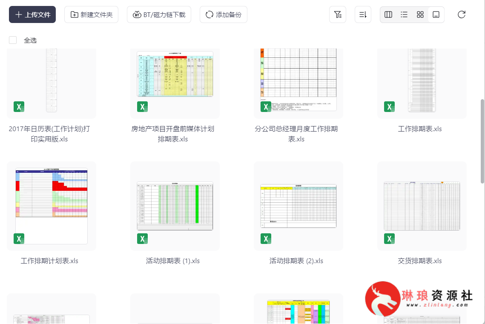Click Excel icon on 2017年日历表 file
Screen dimensions: 485x324
pyautogui.click(x=19, y=107)
